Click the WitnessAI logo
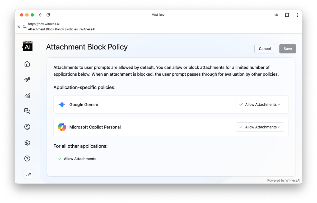Screen dimensions: 317x203 click(x=27, y=46)
